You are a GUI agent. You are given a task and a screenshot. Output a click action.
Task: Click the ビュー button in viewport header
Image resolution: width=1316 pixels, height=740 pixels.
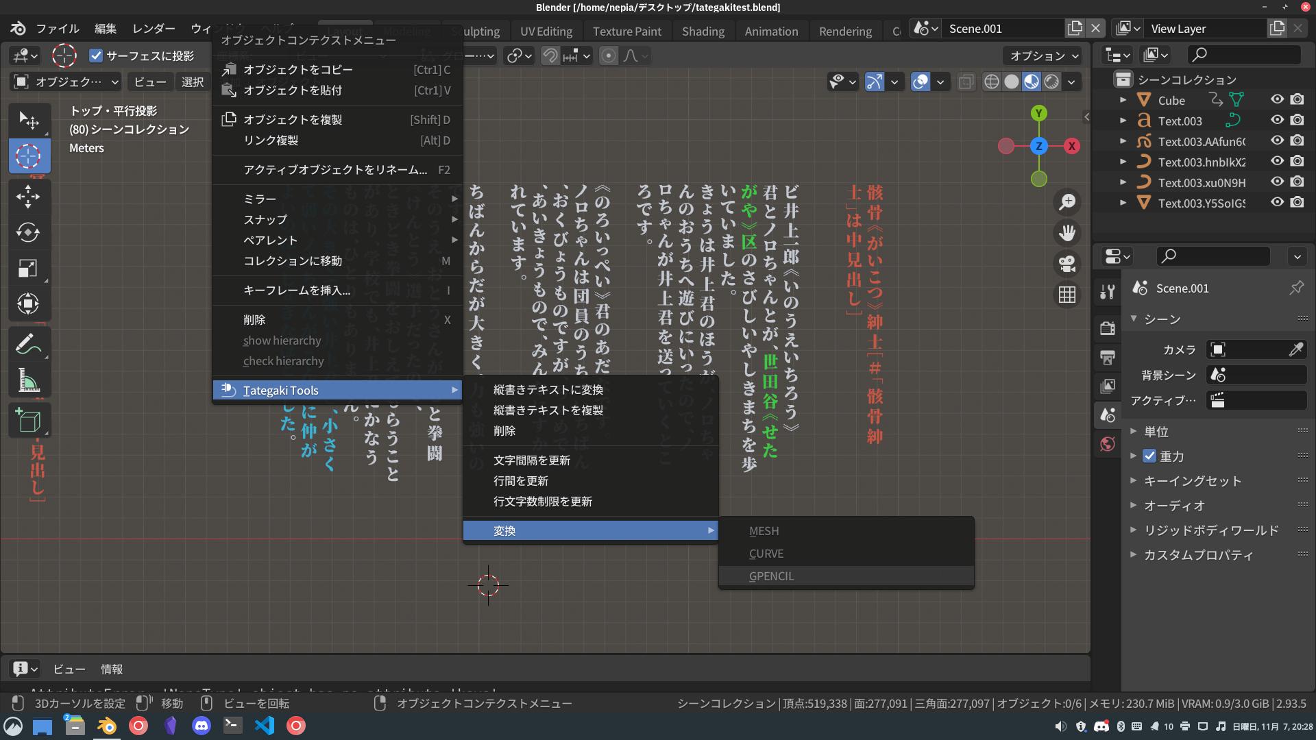click(x=150, y=82)
